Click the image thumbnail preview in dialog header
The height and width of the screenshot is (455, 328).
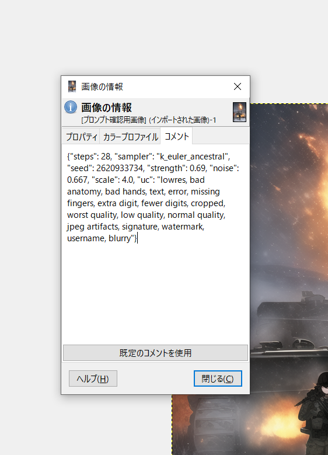click(x=239, y=112)
